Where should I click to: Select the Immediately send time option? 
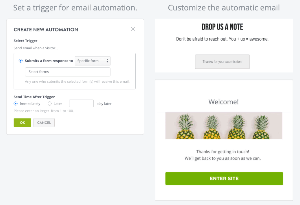pos(16,103)
